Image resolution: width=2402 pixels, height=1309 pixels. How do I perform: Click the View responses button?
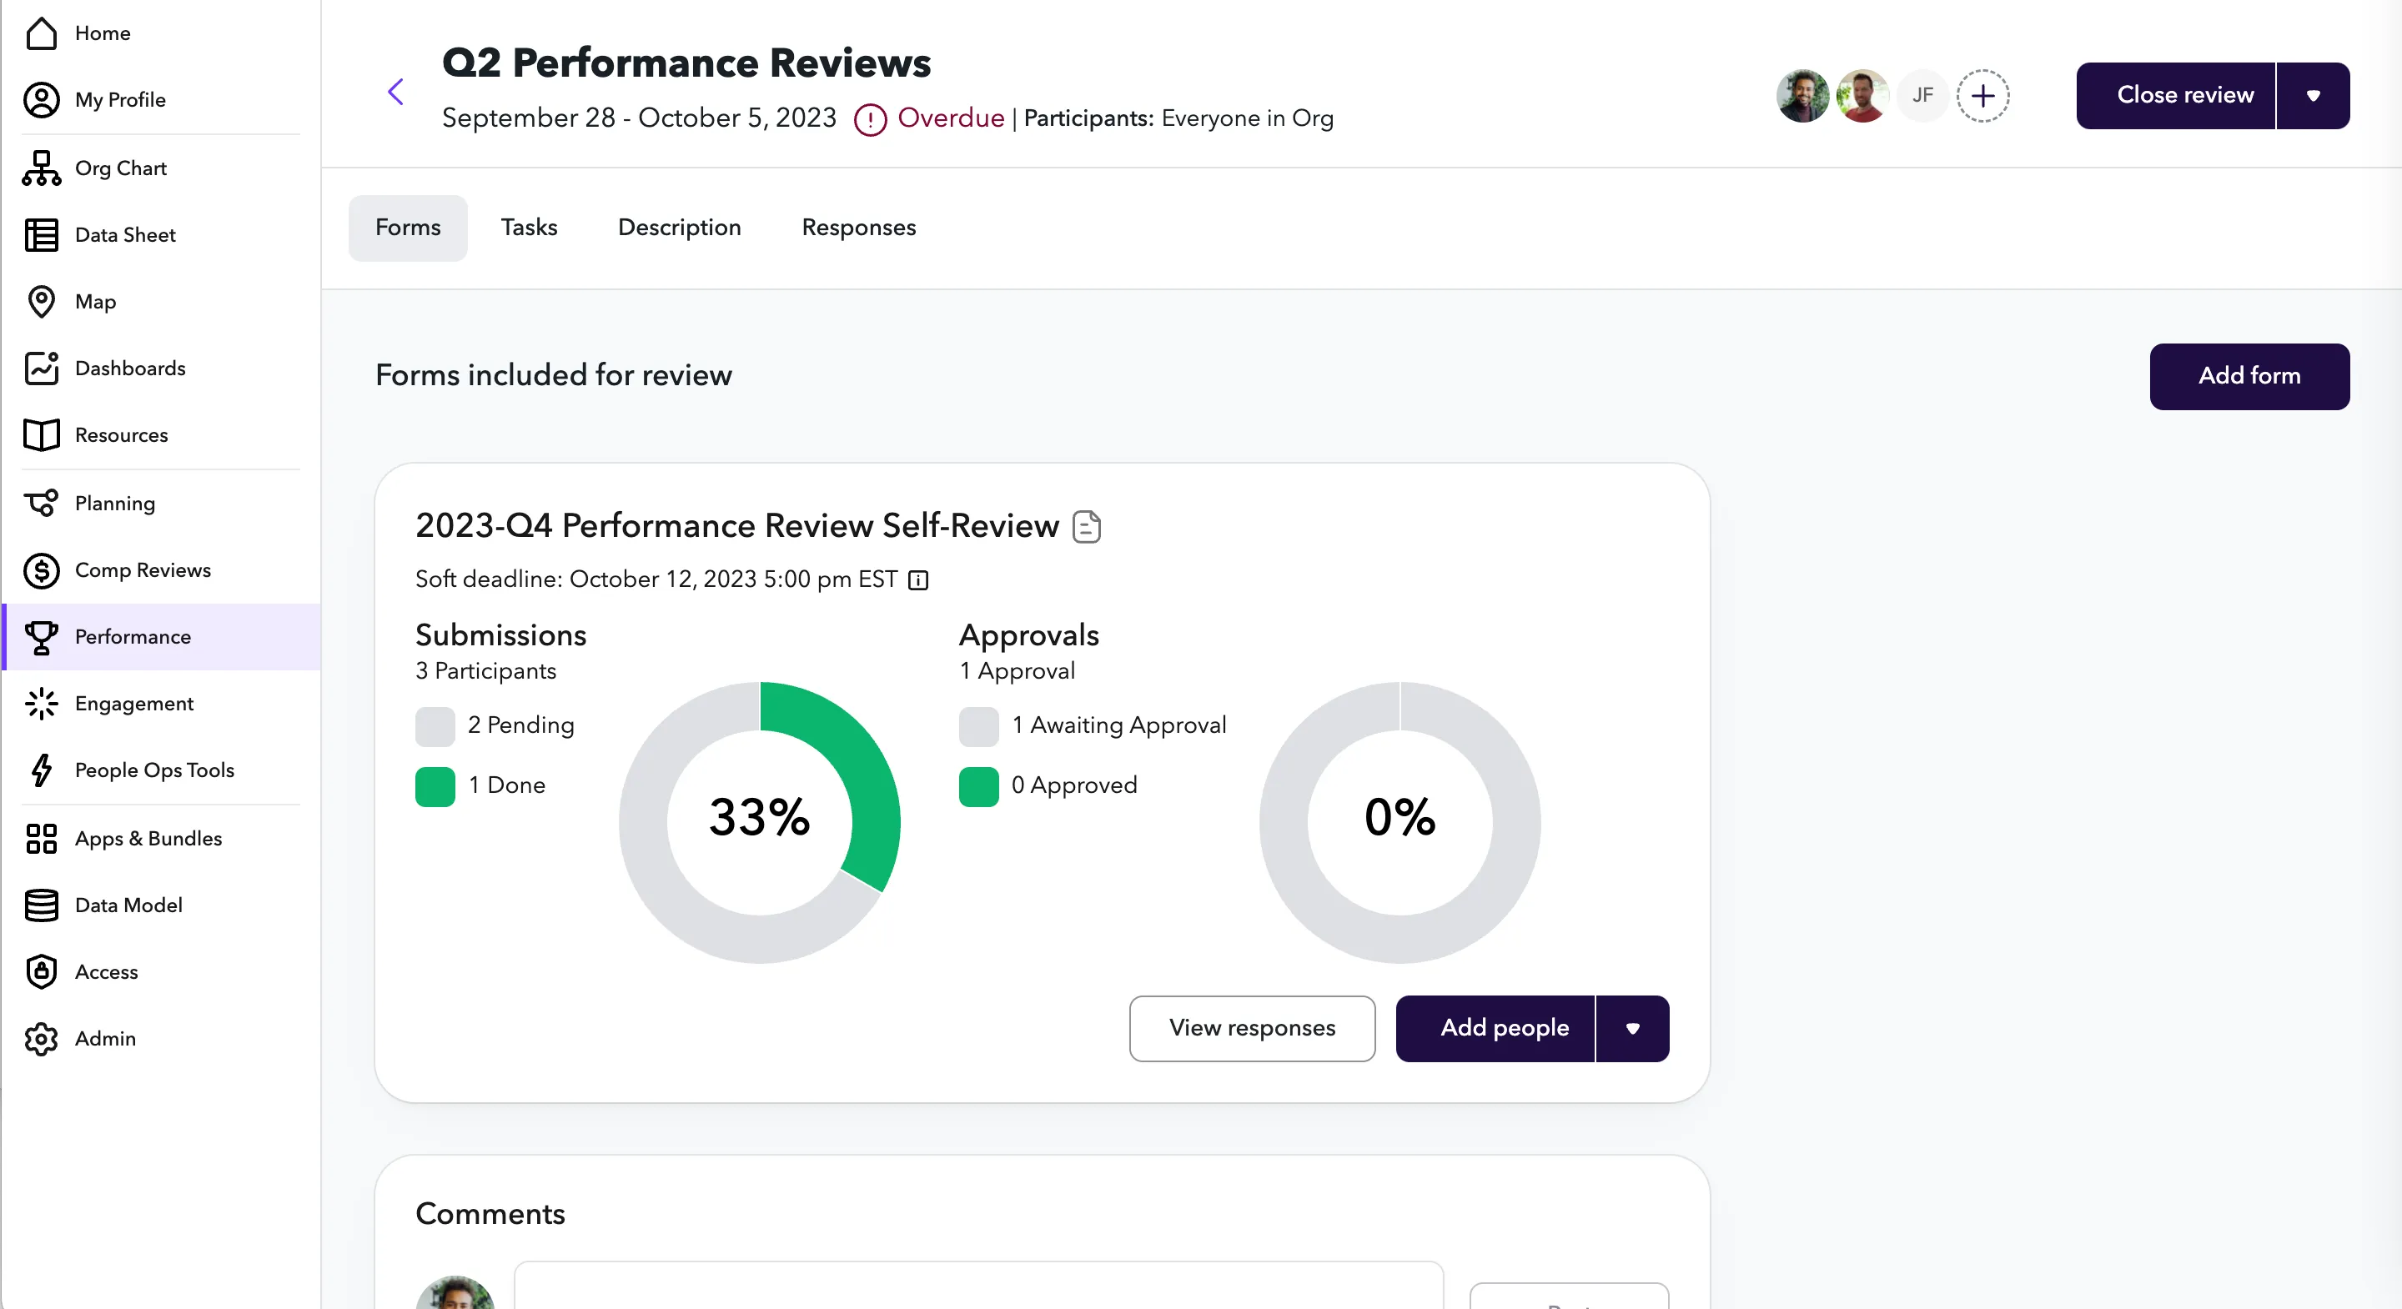(1252, 1028)
